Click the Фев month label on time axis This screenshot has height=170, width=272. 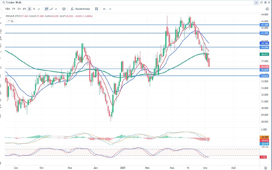(x=147, y=168)
